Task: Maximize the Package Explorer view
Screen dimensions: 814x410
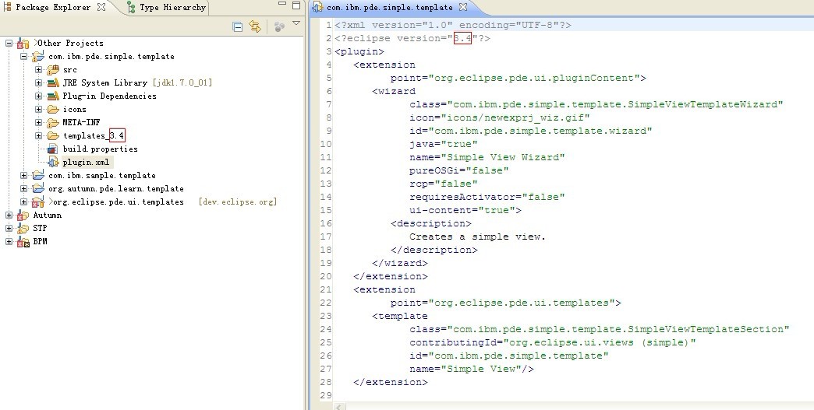Action: [x=296, y=5]
